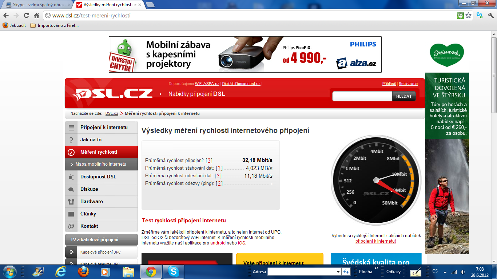Screen dimensions: 497x279
Task: Click the network signal tray icon
Action: pyautogui.click(x=454, y=272)
